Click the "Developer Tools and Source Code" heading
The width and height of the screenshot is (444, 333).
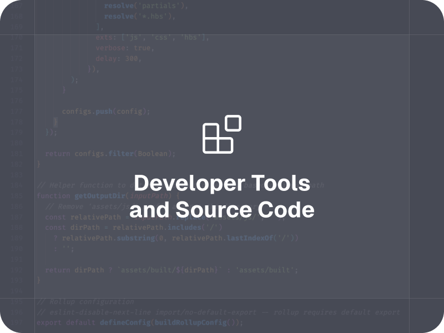pyautogui.click(x=222, y=196)
